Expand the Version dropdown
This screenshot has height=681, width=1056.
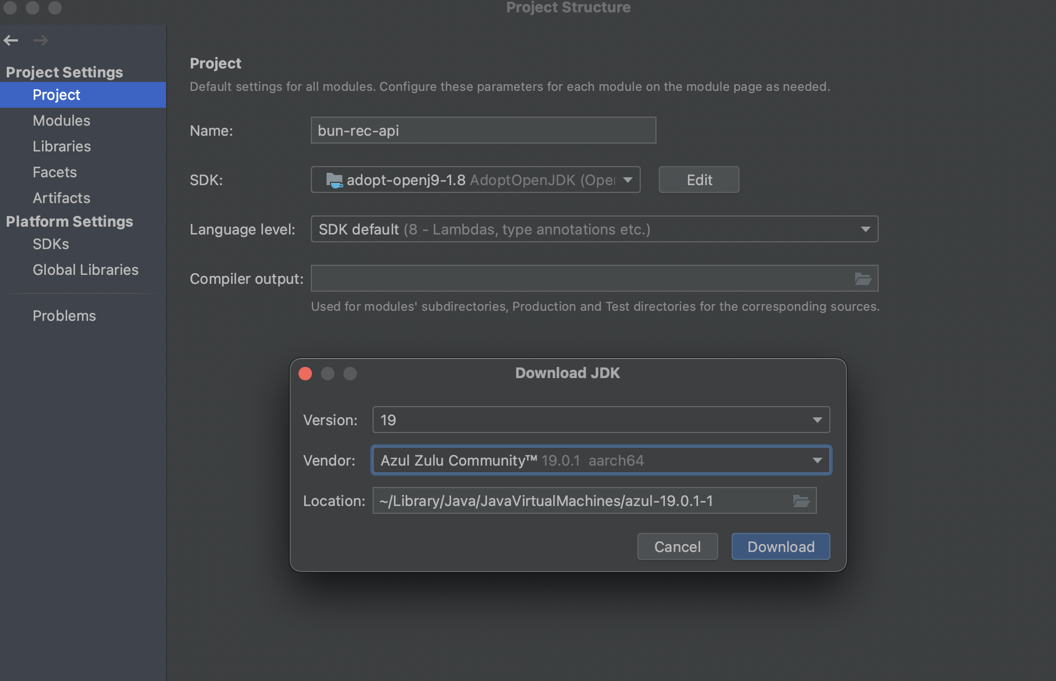pyautogui.click(x=817, y=420)
